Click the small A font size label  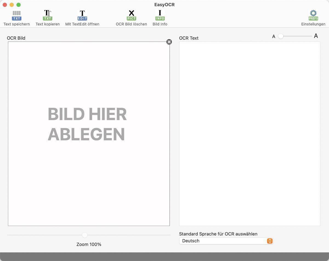tap(274, 36)
